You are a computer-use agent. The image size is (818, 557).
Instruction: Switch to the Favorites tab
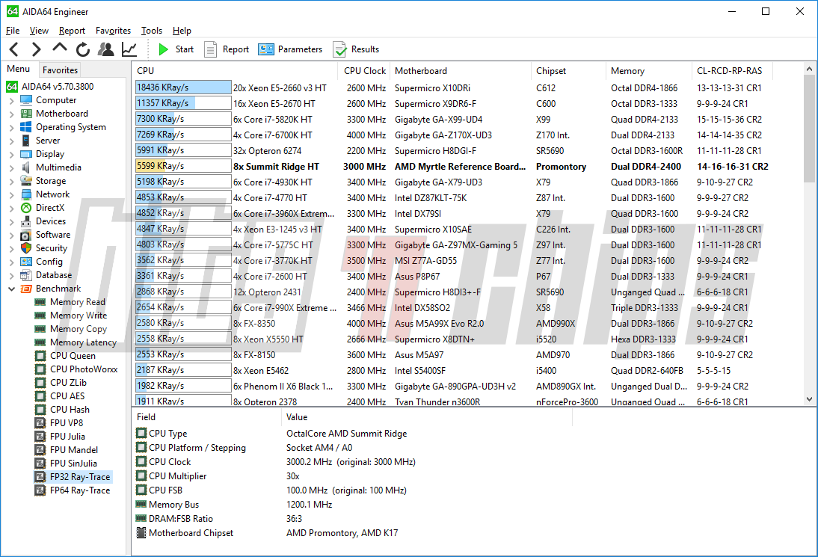[60, 70]
